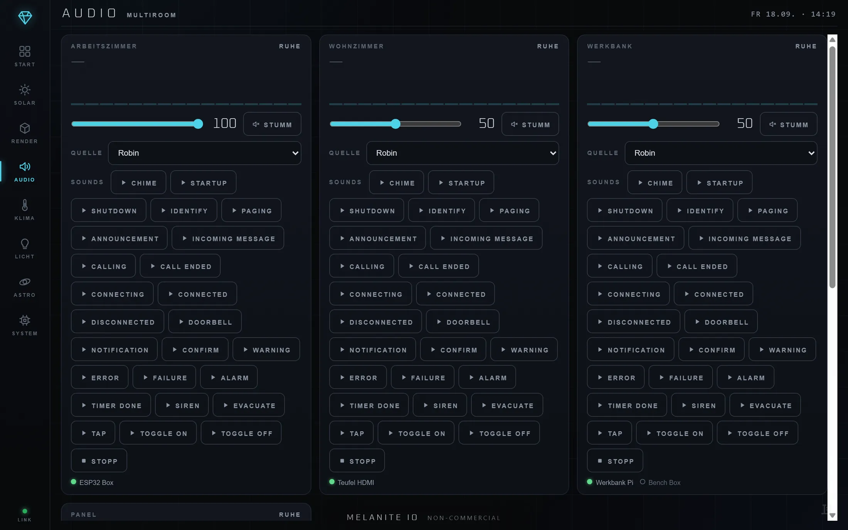Go to the Render section
Viewport: 848px width, 530px height.
pyautogui.click(x=25, y=133)
